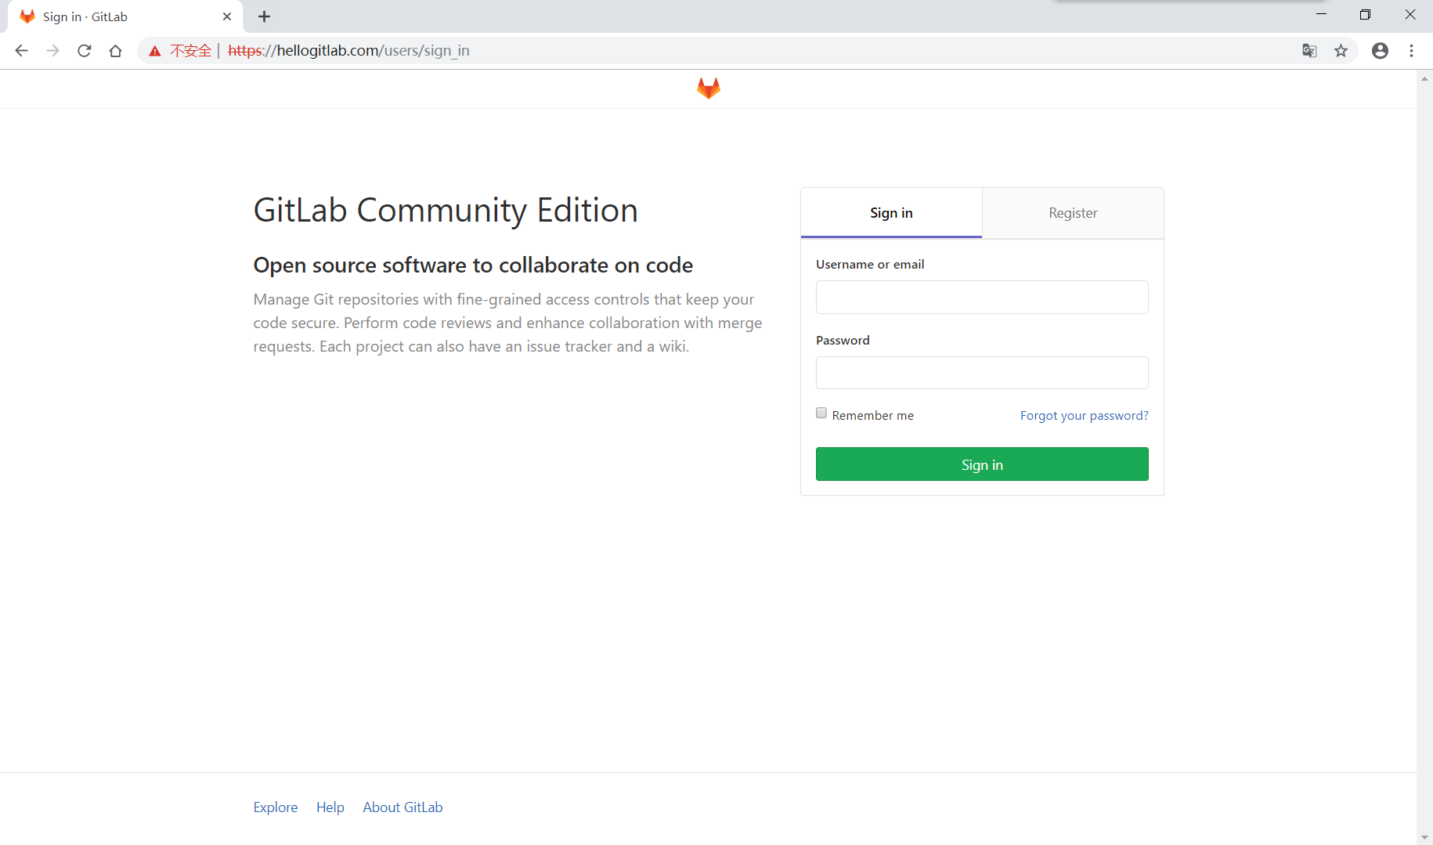Bookmark this page with the star icon
This screenshot has width=1433, height=845.
click(x=1341, y=51)
